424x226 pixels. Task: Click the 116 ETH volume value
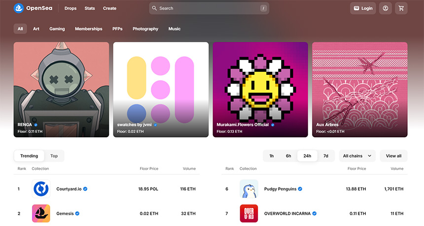(188, 189)
